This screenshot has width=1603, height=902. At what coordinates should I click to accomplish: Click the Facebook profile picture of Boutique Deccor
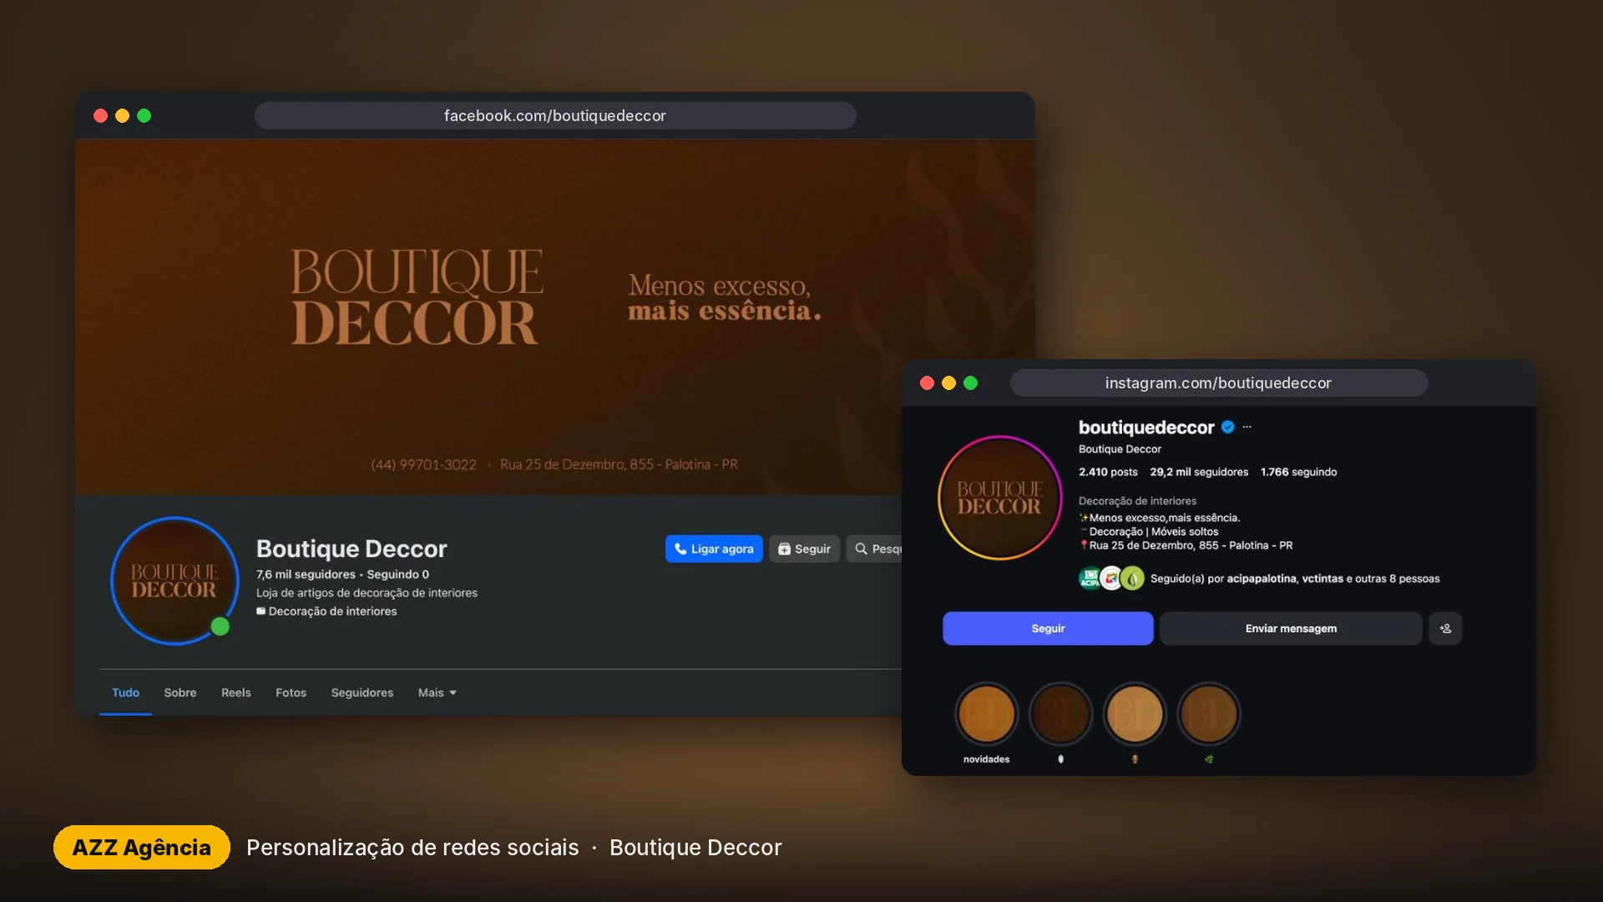point(174,580)
